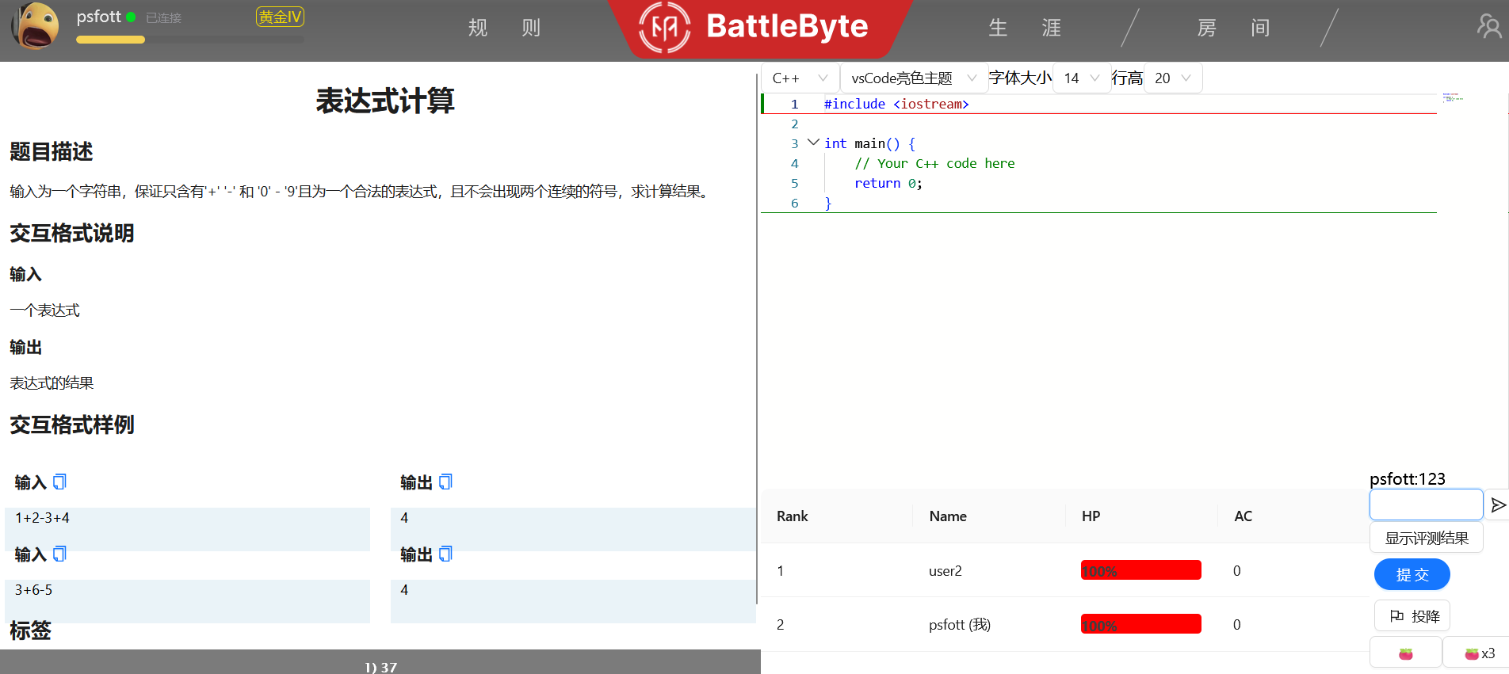Collapse the main() function fold arrow
The width and height of the screenshot is (1509, 674).
click(x=813, y=143)
